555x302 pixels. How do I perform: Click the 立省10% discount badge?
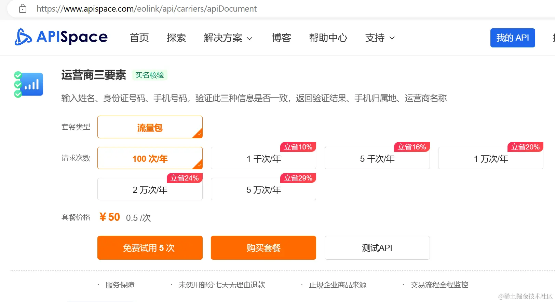pyautogui.click(x=298, y=147)
